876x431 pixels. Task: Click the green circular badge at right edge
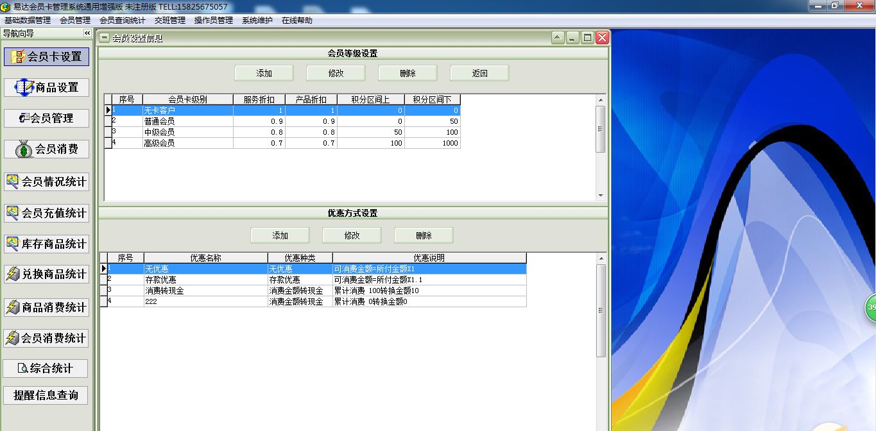tap(872, 307)
